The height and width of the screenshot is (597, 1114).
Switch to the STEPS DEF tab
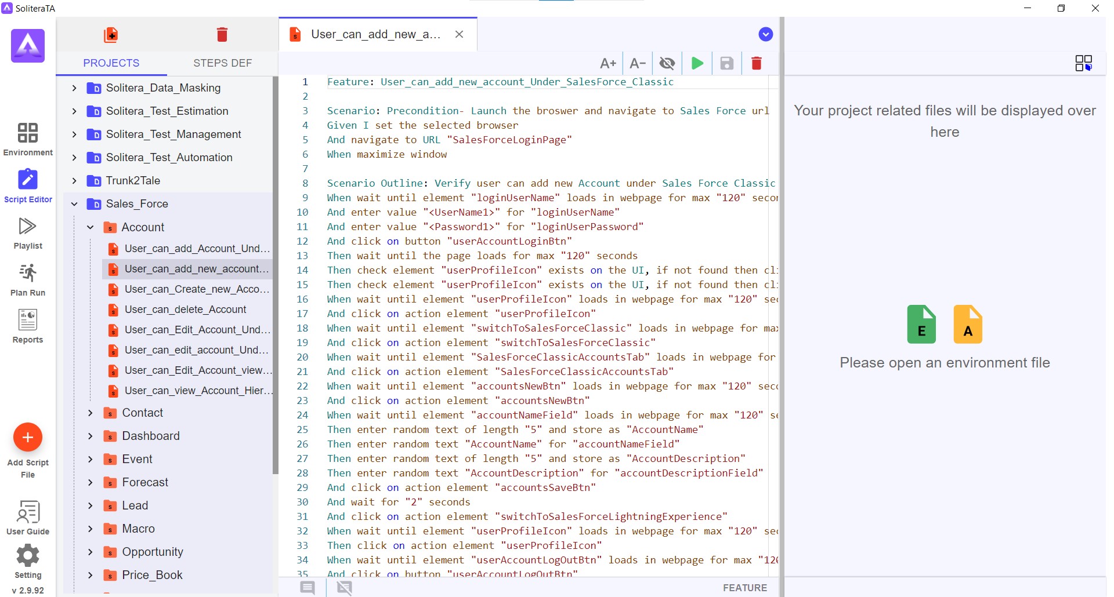pyautogui.click(x=223, y=63)
